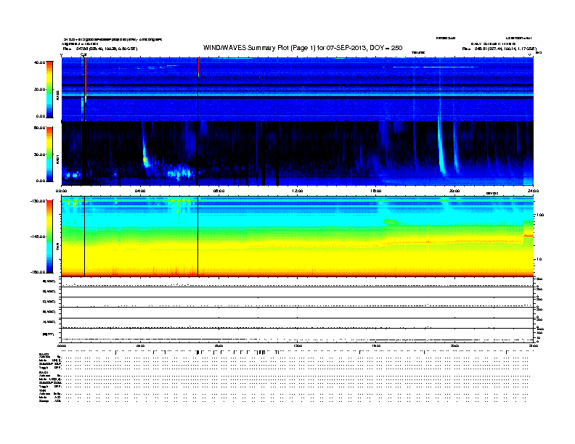Click the TNR vertical axis label
The image size is (575, 444).
click(57, 248)
